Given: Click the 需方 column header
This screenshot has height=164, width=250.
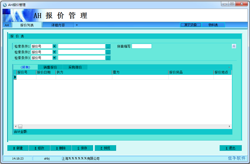Looking at the screenshot, I should click(x=140, y=72).
